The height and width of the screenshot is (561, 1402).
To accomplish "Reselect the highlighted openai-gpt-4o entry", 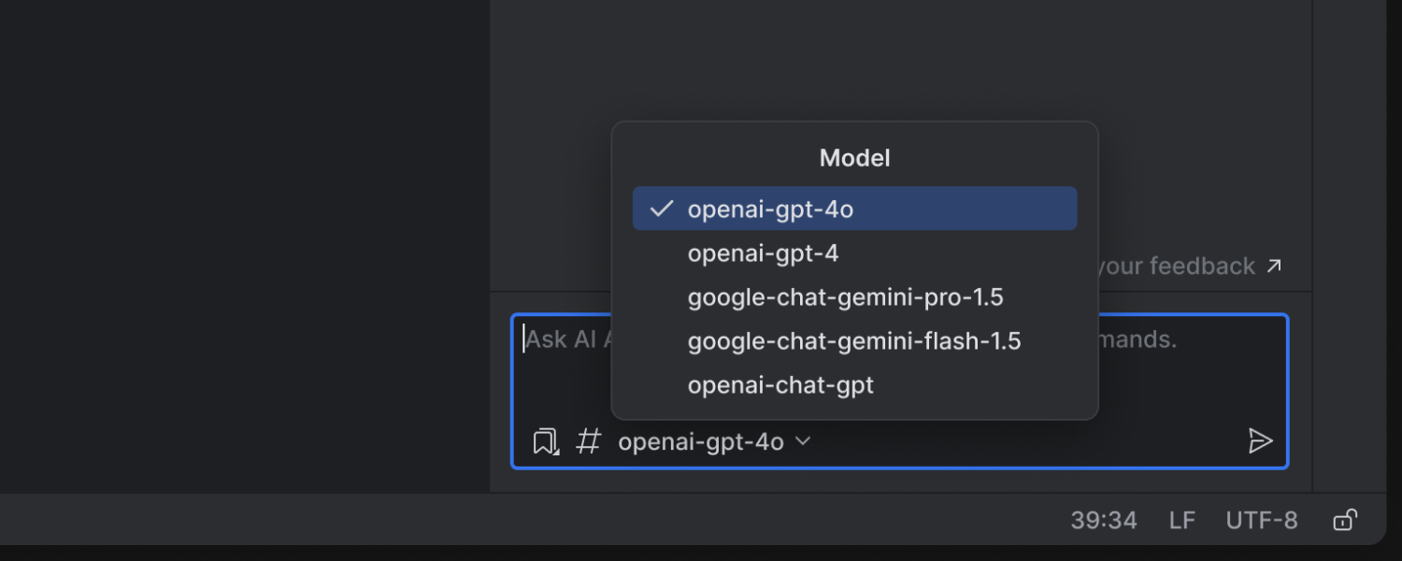I will pos(770,209).
